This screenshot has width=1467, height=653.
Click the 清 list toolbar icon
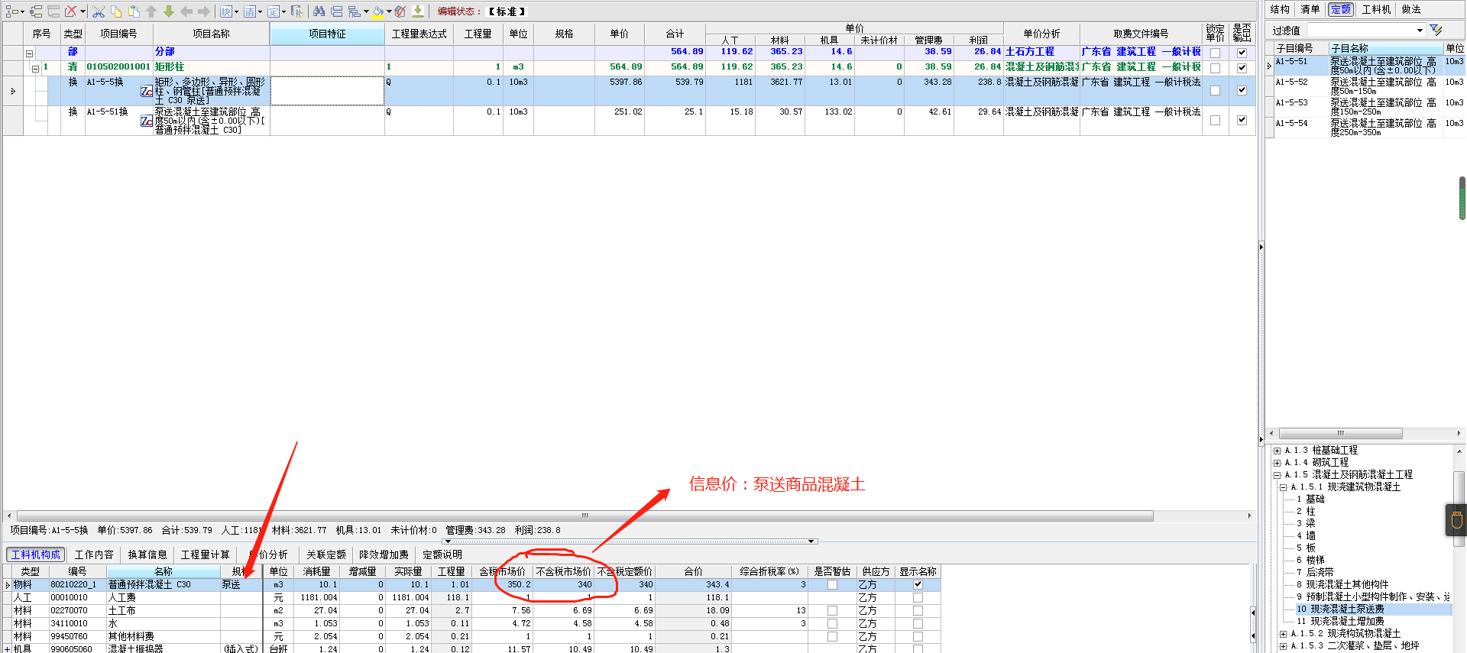pyautogui.click(x=250, y=11)
